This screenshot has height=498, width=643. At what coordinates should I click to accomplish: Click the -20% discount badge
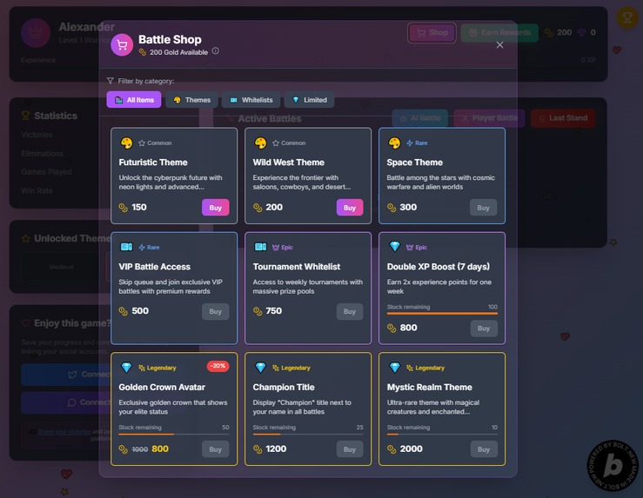coord(218,366)
